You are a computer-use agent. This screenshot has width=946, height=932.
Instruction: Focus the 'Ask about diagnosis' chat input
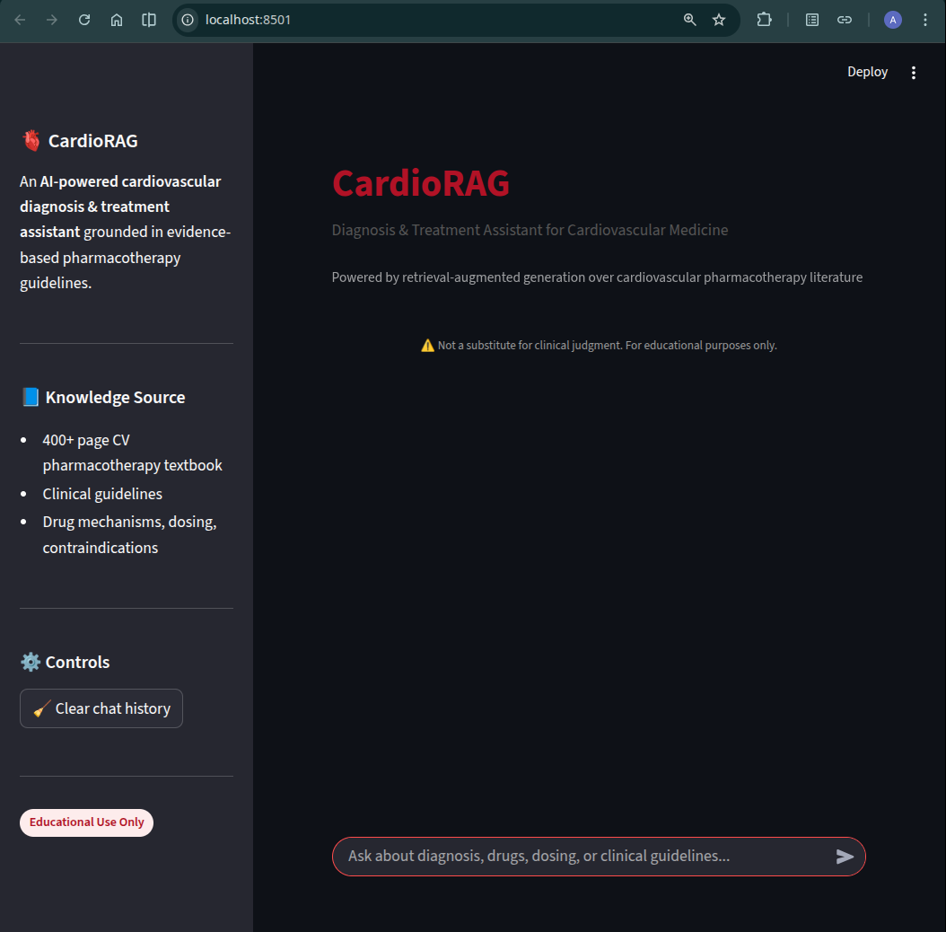[579, 857]
